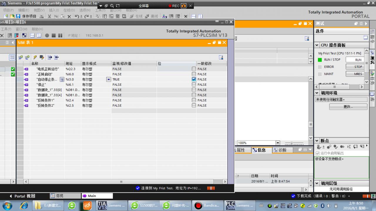The width and height of the screenshot is (376, 211).
Task: Switch to Portal 视图
Action: [x=22, y=196]
